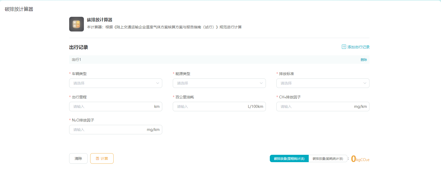Viewport: 441px width, 191px height.
Task: Switch to 碳排放量(能耗统计法) tab
Action: [328, 158]
